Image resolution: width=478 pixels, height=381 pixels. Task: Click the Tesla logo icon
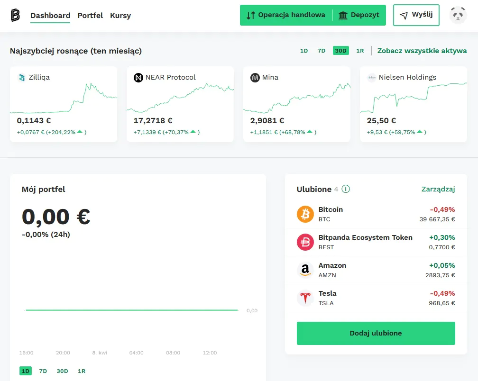click(305, 298)
